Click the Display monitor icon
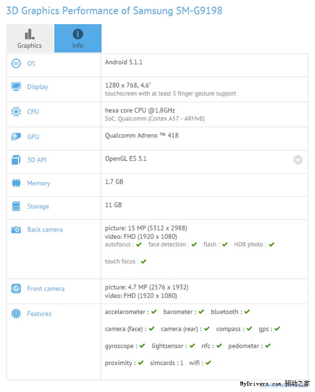The width and height of the screenshot is (315, 392). click(x=16, y=86)
